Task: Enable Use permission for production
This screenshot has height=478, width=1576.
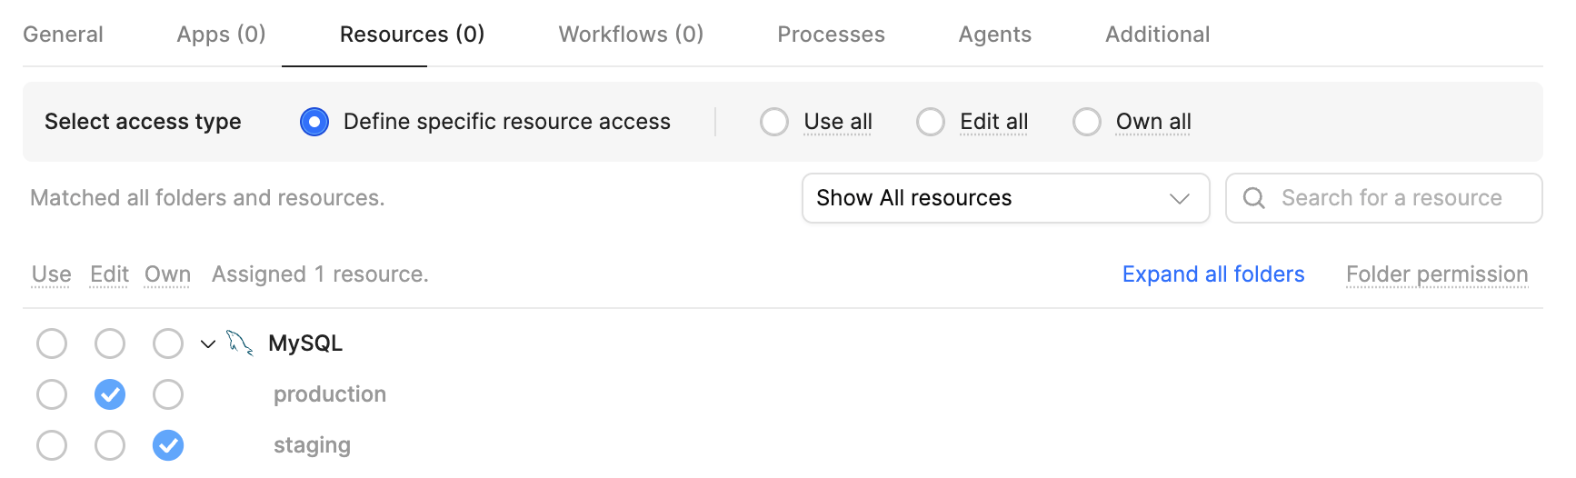Action: 52,394
